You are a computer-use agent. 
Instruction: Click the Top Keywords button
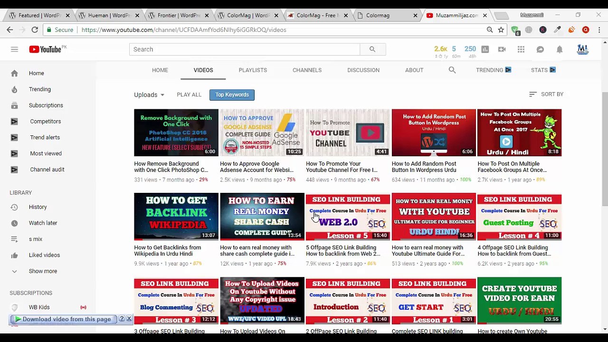[x=232, y=95]
